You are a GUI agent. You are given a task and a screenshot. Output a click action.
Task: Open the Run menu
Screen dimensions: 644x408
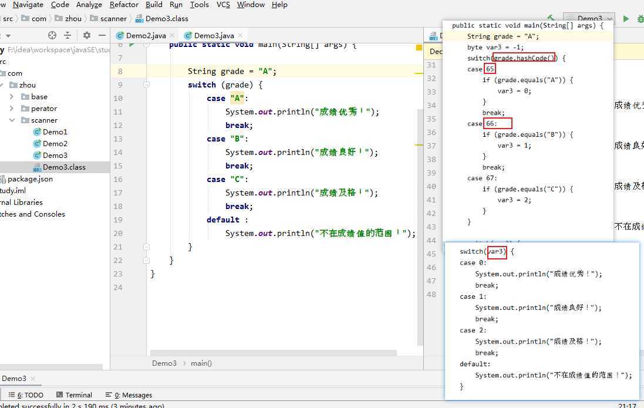176,5
